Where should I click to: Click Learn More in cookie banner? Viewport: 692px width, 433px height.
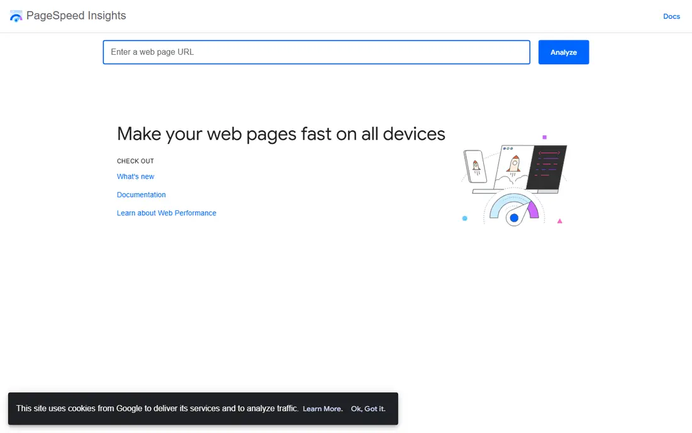[323, 408]
